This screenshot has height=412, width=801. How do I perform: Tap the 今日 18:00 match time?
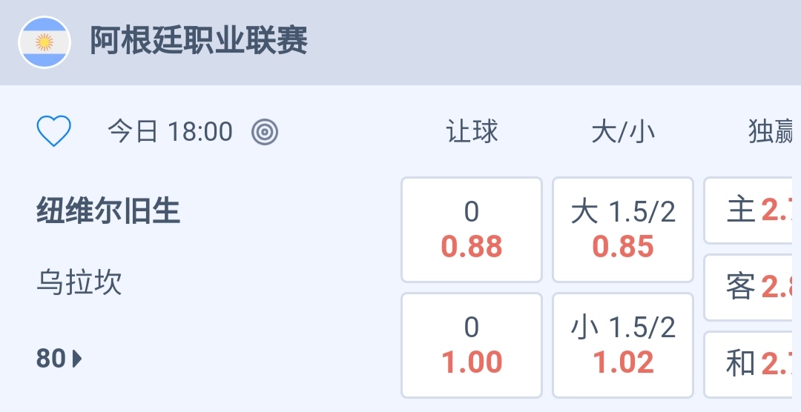pyautogui.click(x=170, y=132)
